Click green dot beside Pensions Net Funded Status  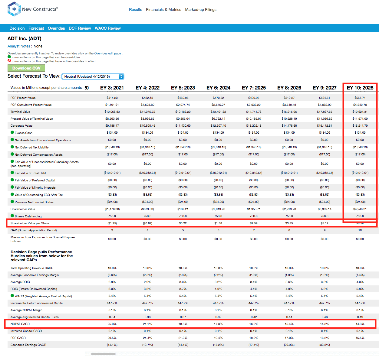tap(12, 202)
